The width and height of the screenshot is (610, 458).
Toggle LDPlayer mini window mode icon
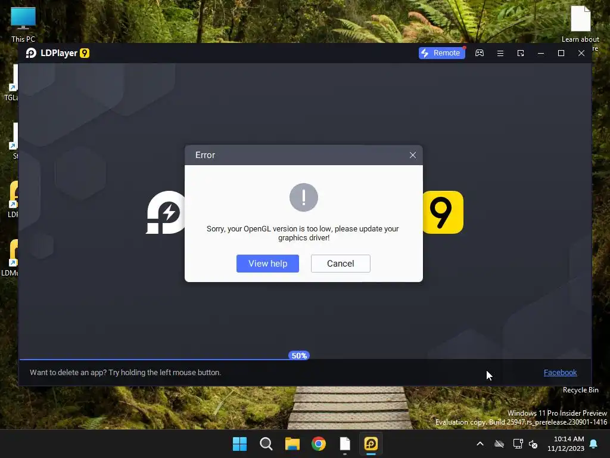[521, 53]
